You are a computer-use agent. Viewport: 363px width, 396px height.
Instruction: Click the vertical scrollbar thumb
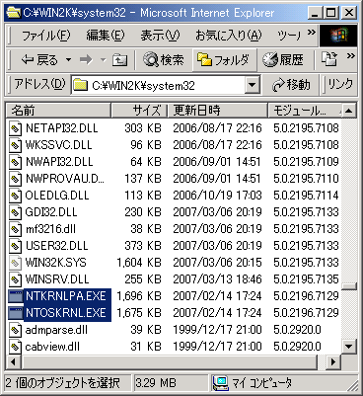348,285
